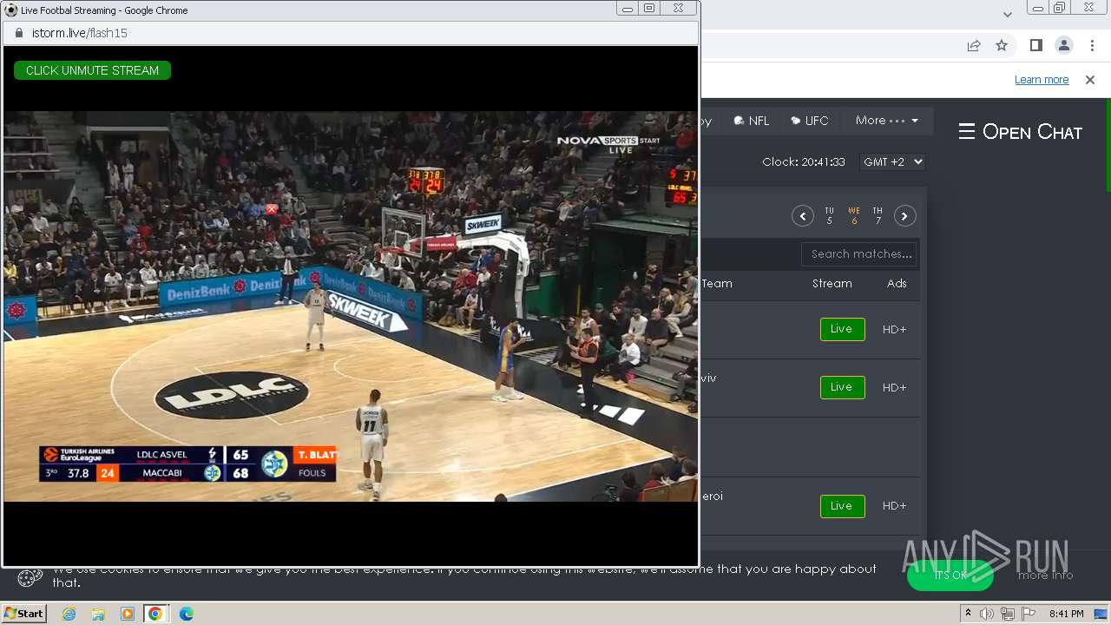Click the first Live stream button
Screen dimensions: 1111x625
pos(842,329)
